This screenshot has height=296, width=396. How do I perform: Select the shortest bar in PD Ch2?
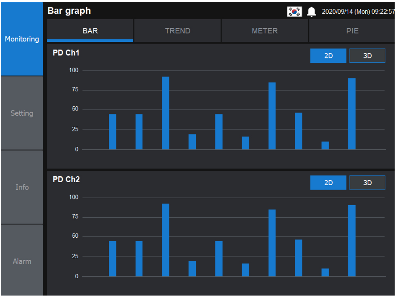[325, 272]
